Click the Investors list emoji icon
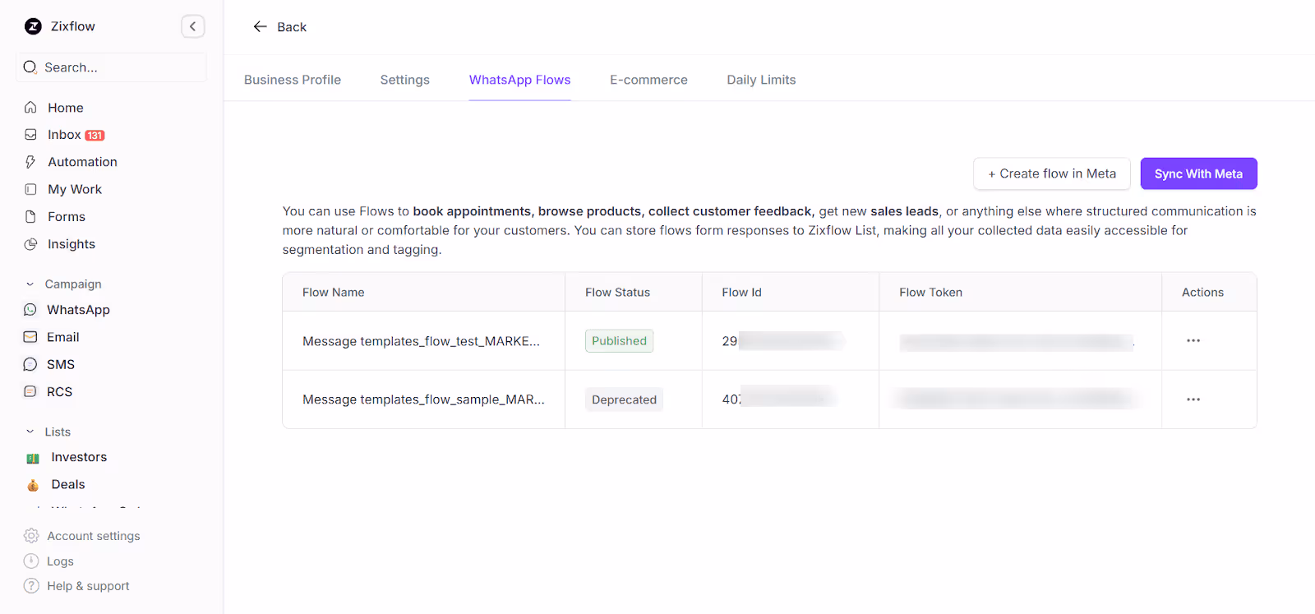 [x=33, y=458]
